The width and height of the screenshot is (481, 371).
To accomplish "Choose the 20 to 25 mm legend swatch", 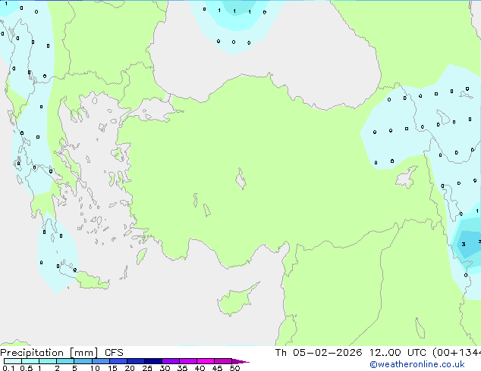I will click(x=135, y=361).
